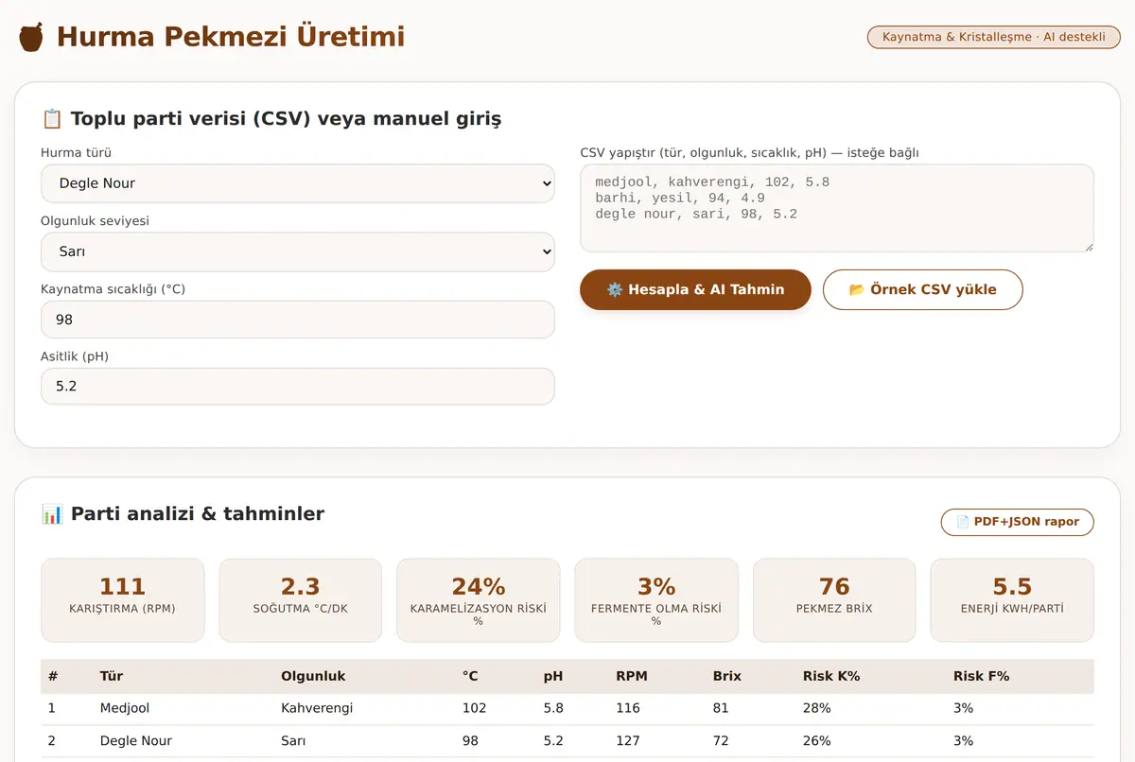Select the Karıştırma (RPM) 111 card

123,600
